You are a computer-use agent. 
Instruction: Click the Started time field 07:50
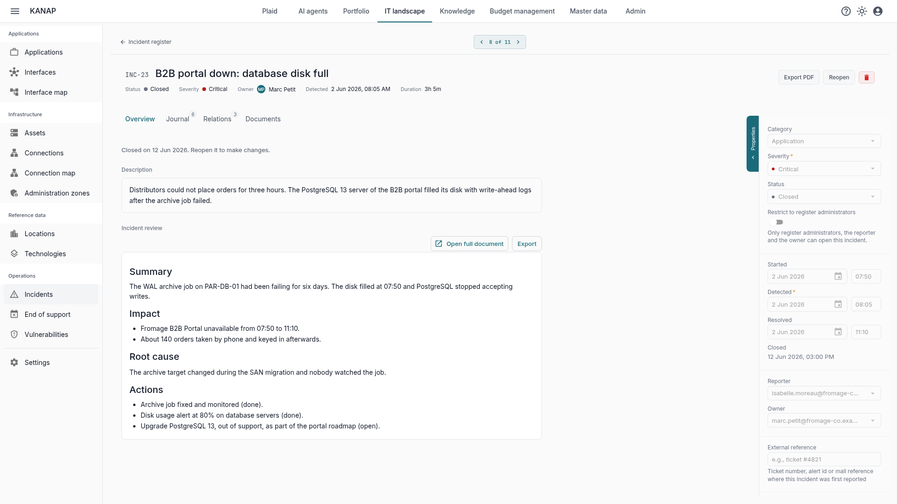[x=866, y=277]
